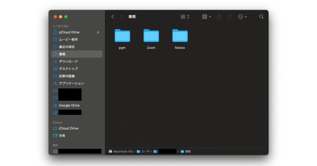Open ダウンロード in the sidebar
Screen dimensions: 317x166
click(68, 61)
